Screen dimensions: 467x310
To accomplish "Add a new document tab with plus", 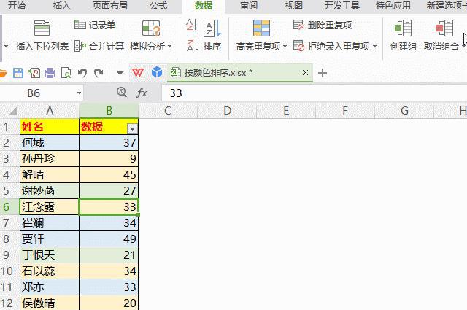I will (323, 73).
